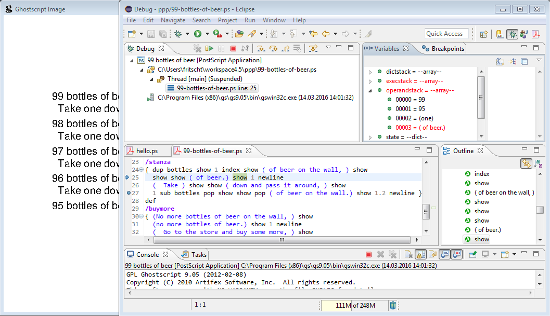Switch to the Tasks tab

click(194, 255)
